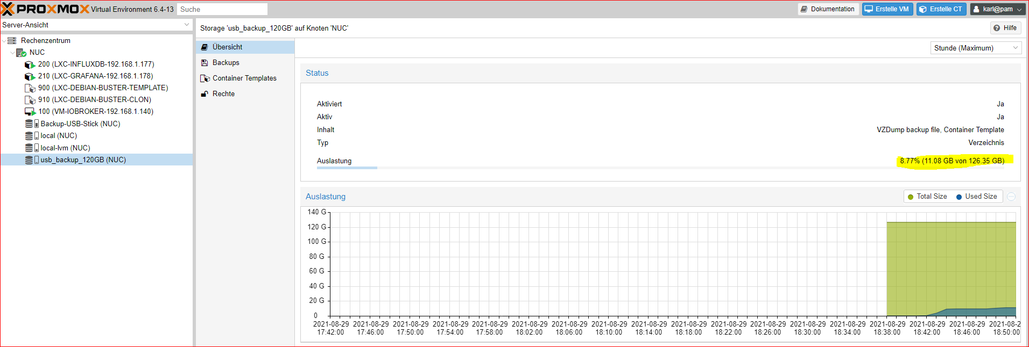Select 100 (VM-IOBROKER-192.168.1.140) in tree

[x=96, y=112]
